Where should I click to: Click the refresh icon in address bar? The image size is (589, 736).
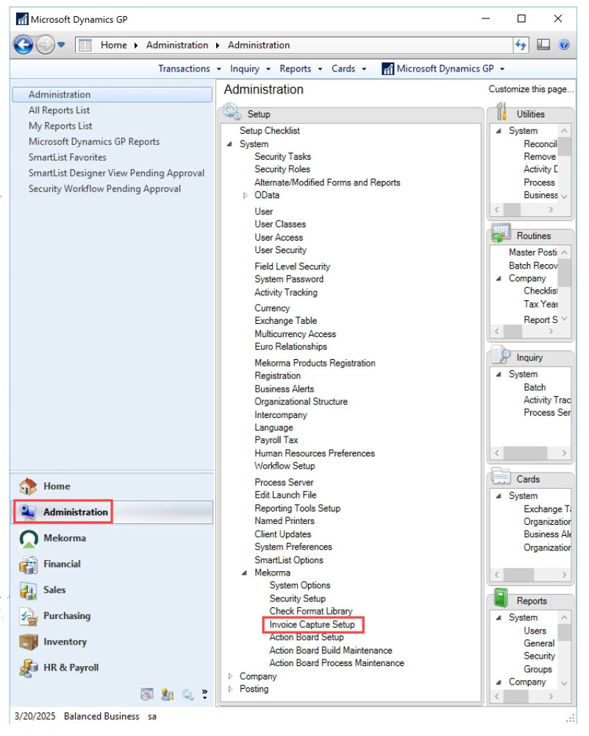[521, 45]
